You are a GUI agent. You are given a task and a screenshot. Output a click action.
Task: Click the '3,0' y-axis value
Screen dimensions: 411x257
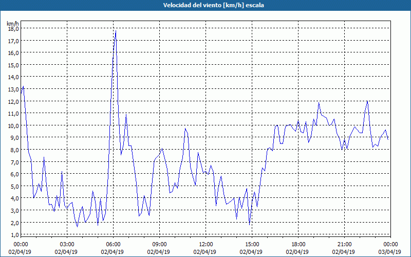pos(14,211)
